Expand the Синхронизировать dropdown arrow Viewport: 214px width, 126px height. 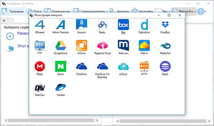(x=107, y=12)
